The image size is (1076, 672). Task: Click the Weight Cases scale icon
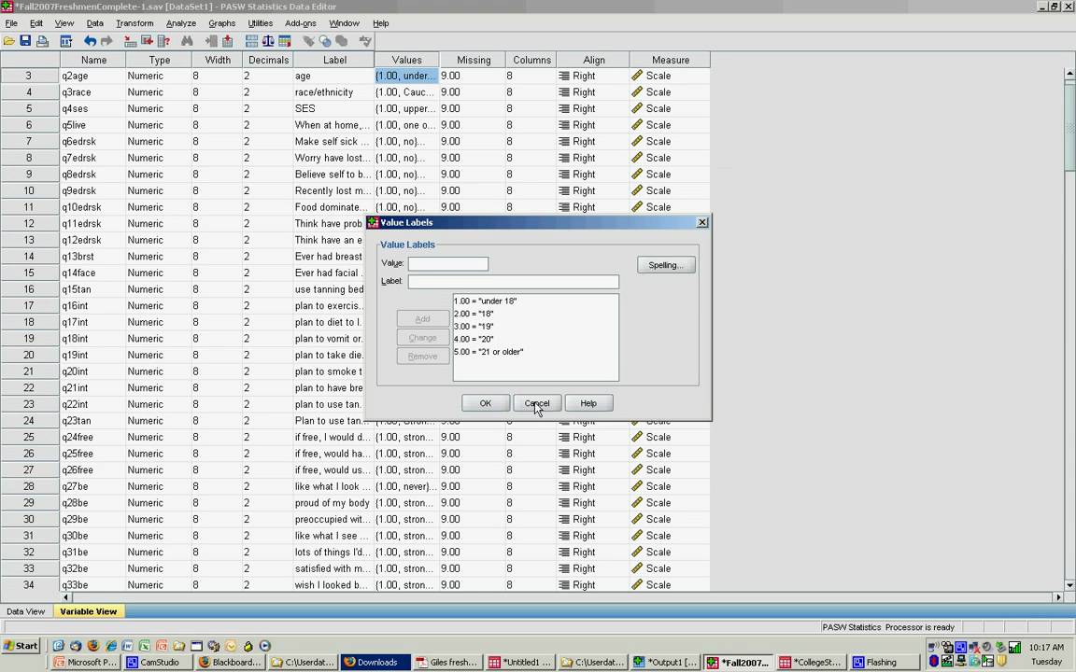click(268, 41)
